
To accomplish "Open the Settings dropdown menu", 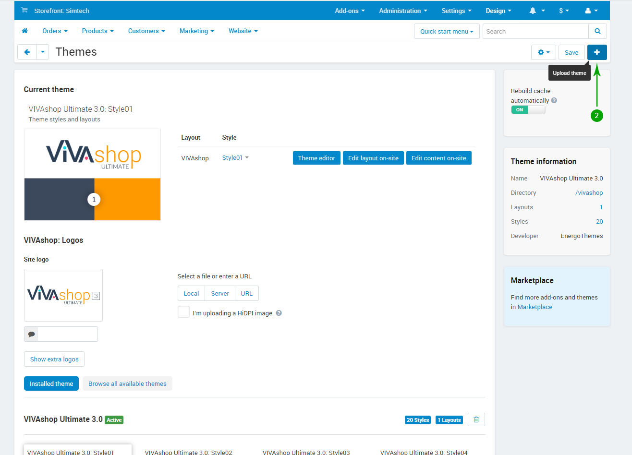I will pos(456,11).
